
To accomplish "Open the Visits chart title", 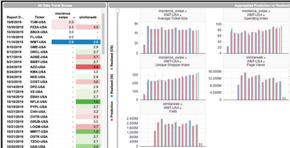I will [x=172, y=111].
